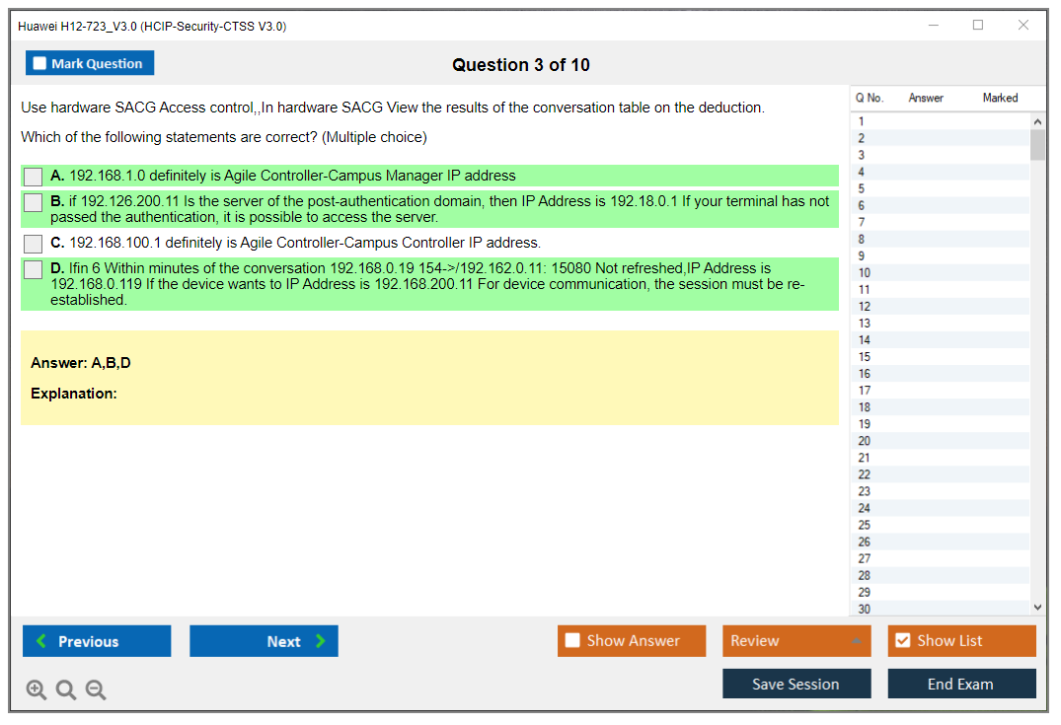Tick the Mark Question checkbox
Screen dimensions: 1061x725
click(x=39, y=64)
